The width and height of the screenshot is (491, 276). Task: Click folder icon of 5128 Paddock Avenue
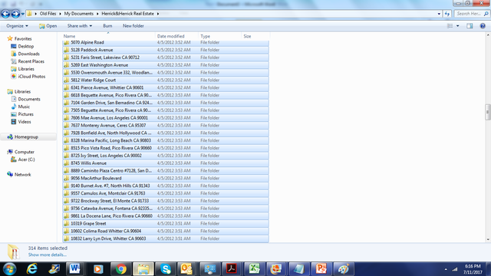point(67,50)
